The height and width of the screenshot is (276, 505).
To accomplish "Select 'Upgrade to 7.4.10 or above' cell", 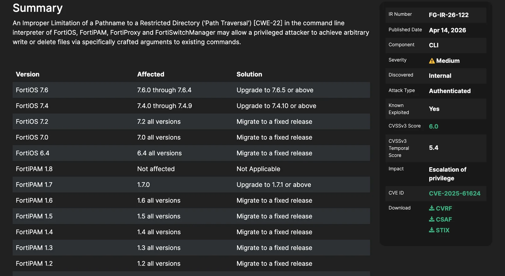I will point(276,106).
